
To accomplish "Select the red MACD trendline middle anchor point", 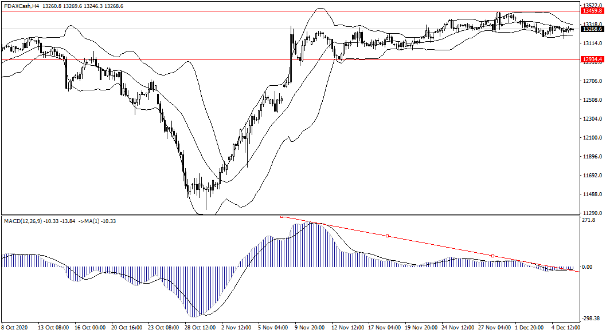I will [387, 236].
